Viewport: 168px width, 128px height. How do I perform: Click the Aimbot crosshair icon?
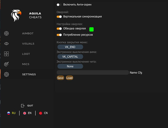tap(7, 33)
